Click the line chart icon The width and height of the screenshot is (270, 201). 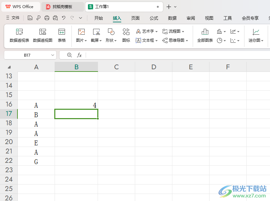pos(233,31)
